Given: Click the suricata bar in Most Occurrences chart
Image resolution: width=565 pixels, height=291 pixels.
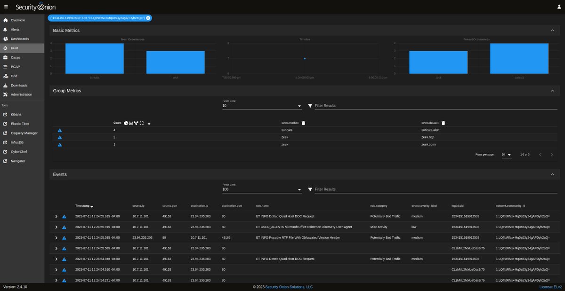Looking at the screenshot, I should [x=95, y=58].
